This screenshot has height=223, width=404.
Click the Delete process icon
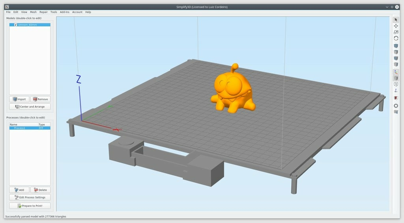point(36,190)
